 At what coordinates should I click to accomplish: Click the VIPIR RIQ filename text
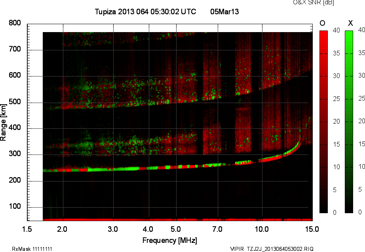pyautogui.click(x=272, y=249)
